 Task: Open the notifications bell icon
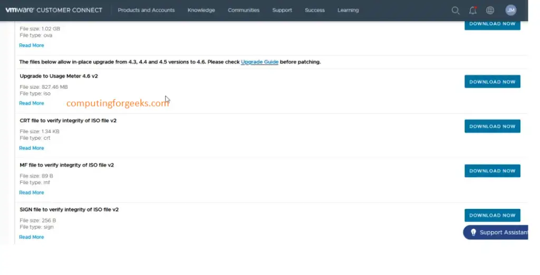click(473, 11)
